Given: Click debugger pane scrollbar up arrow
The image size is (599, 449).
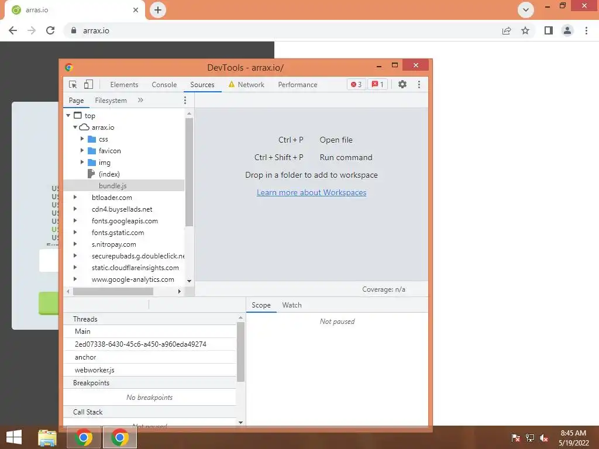Looking at the screenshot, I should tap(240, 317).
